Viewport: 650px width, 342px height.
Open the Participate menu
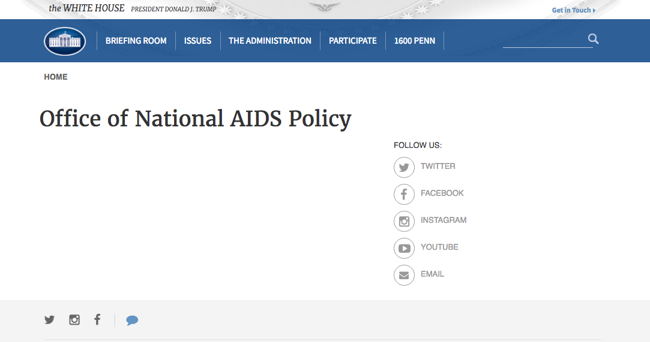[353, 41]
